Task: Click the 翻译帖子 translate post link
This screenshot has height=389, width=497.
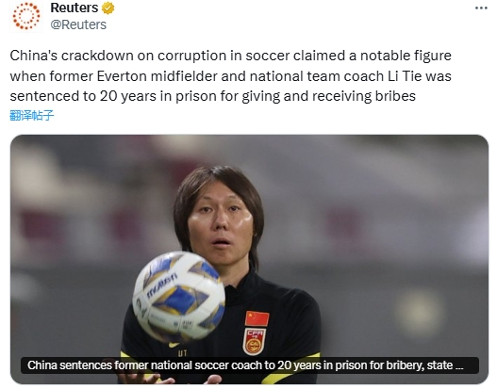Action: click(32, 116)
